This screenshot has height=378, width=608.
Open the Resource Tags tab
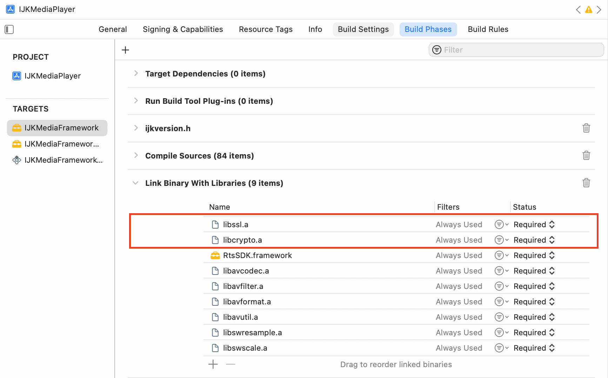266,29
